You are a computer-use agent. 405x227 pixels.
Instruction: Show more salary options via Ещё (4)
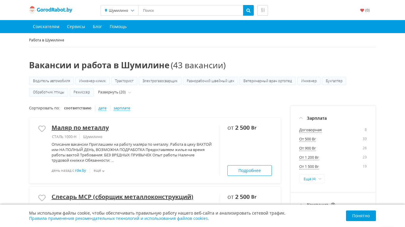(312, 179)
